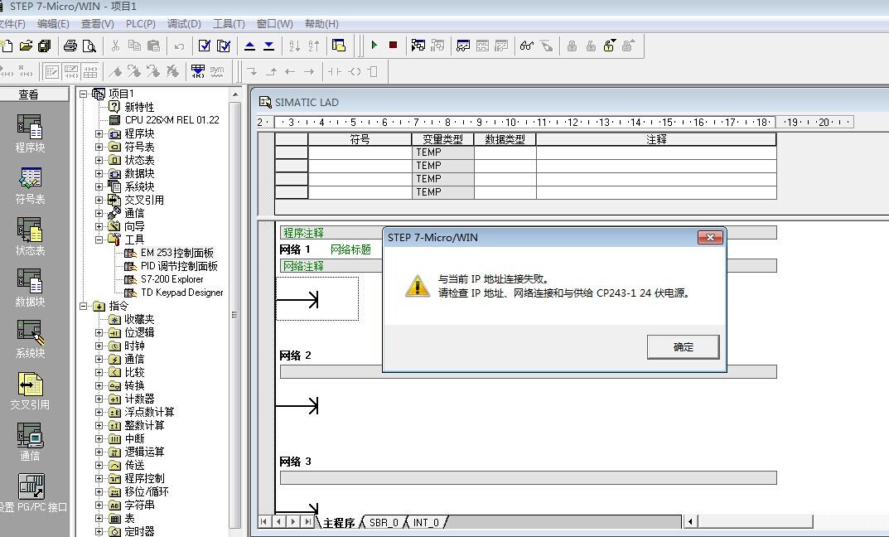The image size is (889, 537).
Task: Open the 调试(D) menu
Action: [184, 24]
